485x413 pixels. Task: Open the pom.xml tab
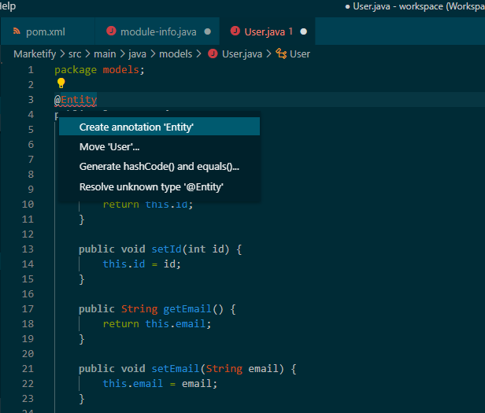pos(48,31)
